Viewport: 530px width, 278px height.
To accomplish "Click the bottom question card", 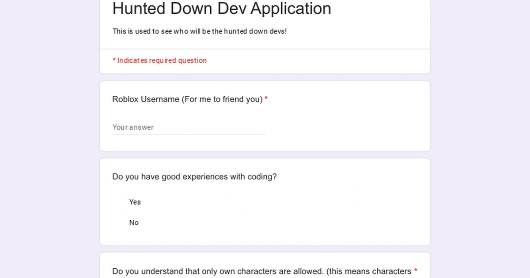I will [x=264, y=265].
